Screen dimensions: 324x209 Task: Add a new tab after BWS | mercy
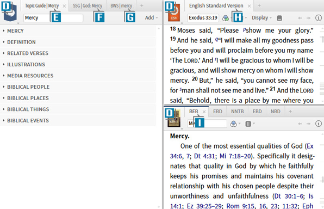pos(141,6)
